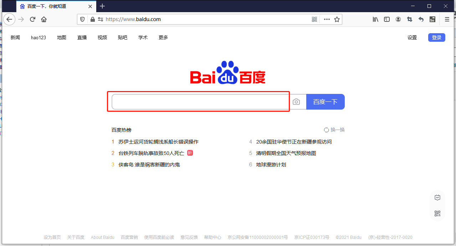
Task: Expand the 更多 navigation menu
Action: [x=163, y=37]
